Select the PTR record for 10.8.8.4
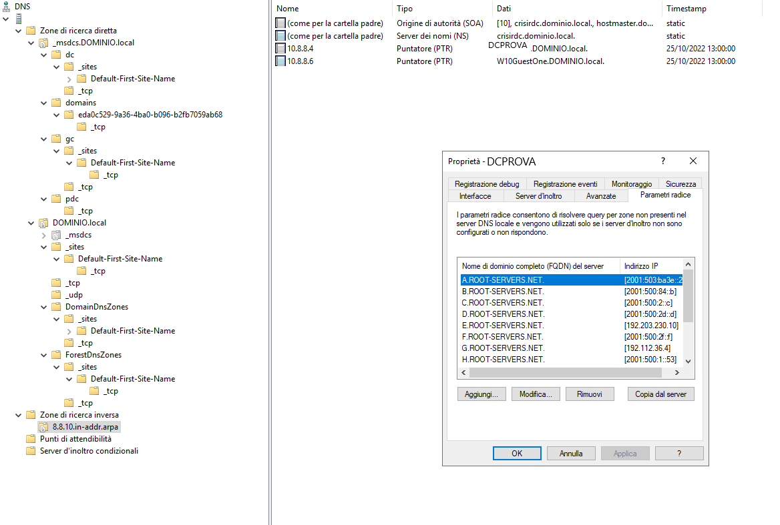Viewport: 780px width, 525px height. tap(297, 48)
